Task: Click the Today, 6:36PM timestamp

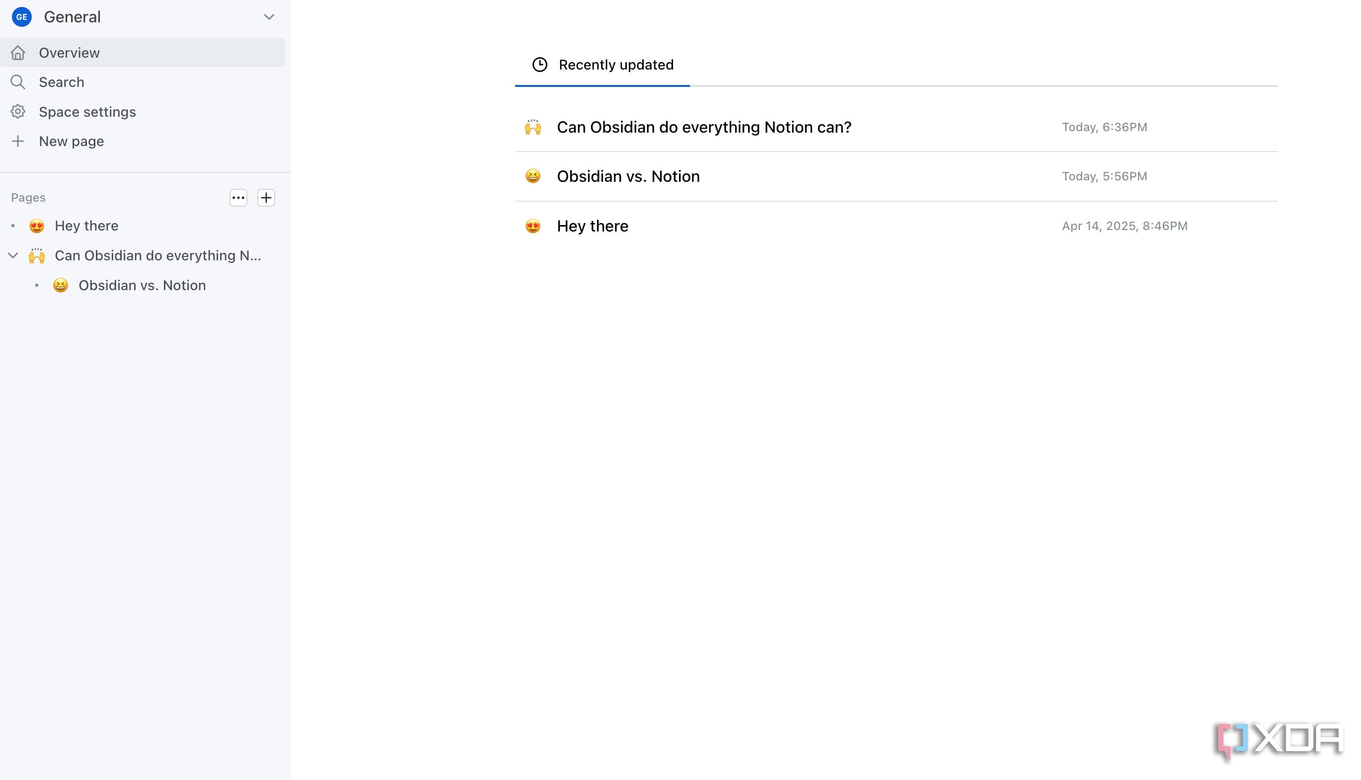Action: pos(1104,127)
